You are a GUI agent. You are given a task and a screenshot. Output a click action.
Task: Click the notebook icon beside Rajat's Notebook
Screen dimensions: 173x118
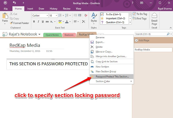click(x=5, y=34)
